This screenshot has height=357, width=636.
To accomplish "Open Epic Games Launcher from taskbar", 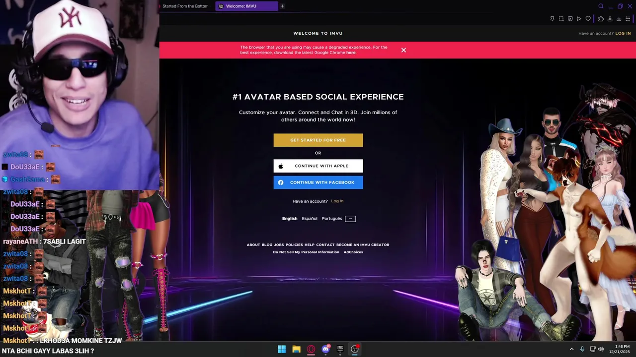I will pyautogui.click(x=340, y=349).
